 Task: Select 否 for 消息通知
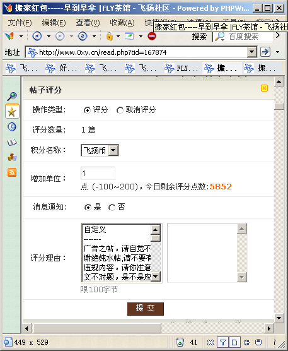click(x=112, y=208)
